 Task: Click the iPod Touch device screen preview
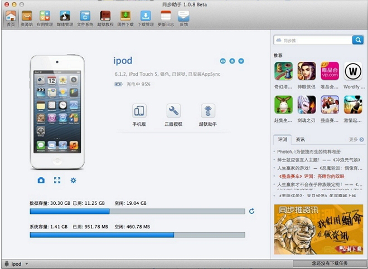tap(57, 111)
